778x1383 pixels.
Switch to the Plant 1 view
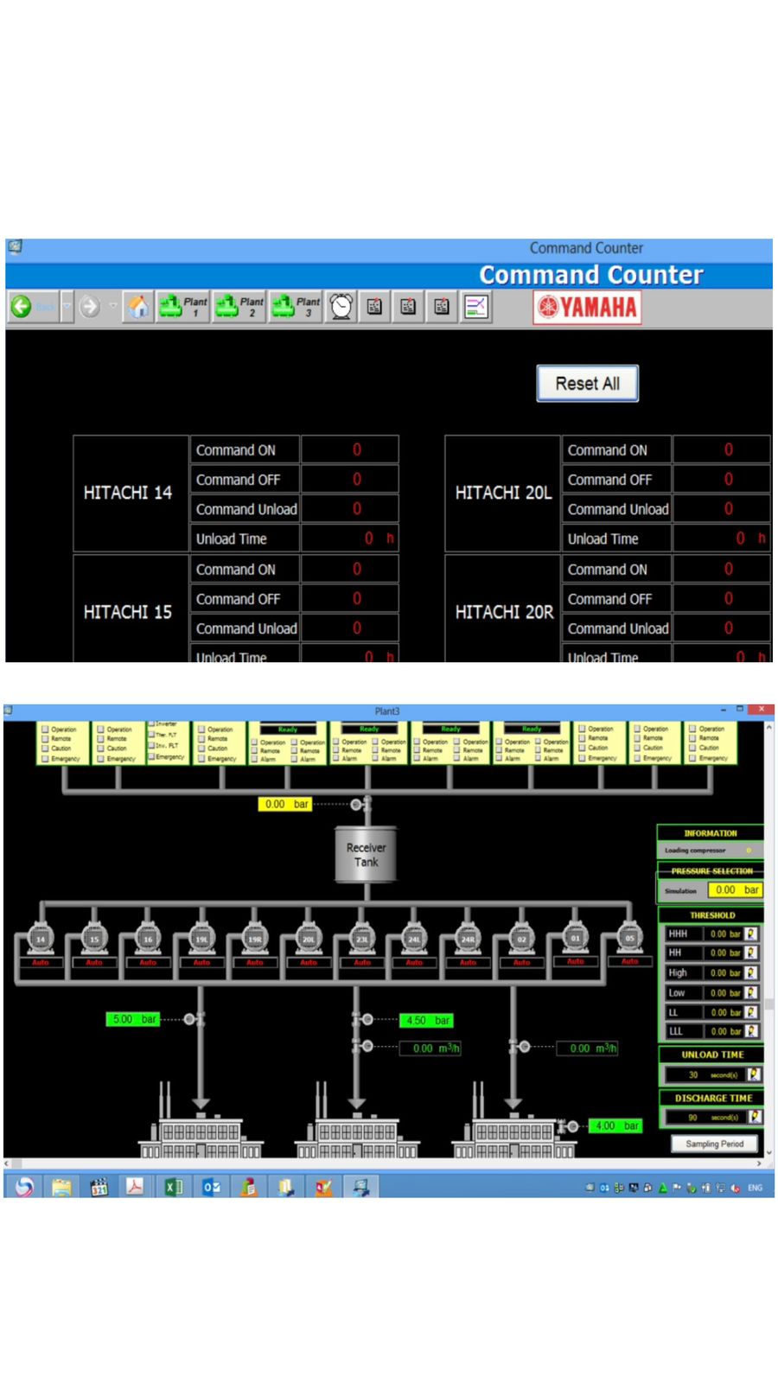pyautogui.click(x=183, y=307)
